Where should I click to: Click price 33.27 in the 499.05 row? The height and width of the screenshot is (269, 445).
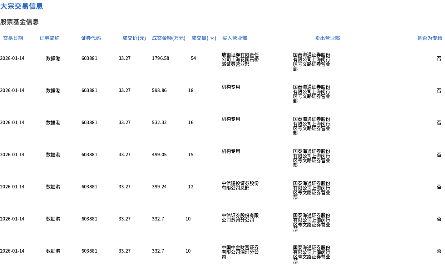pos(125,154)
